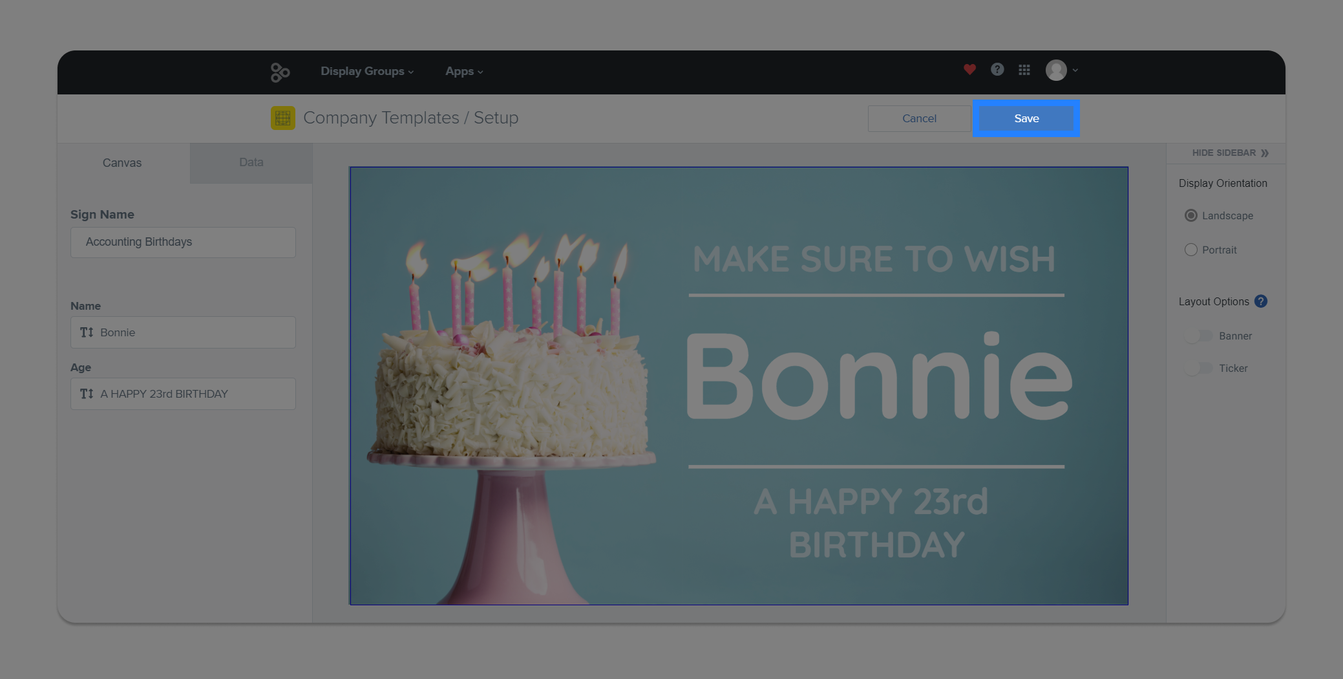The image size is (1343, 679).
Task: Select the Portrait orientation
Action: [x=1211, y=250]
